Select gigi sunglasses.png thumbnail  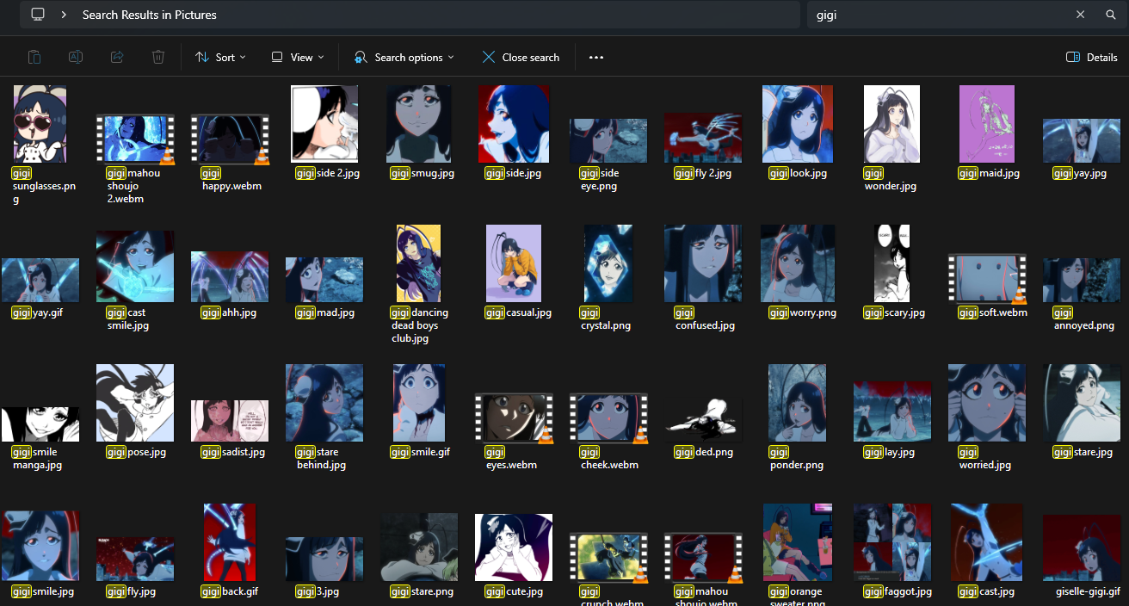point(40,124)
